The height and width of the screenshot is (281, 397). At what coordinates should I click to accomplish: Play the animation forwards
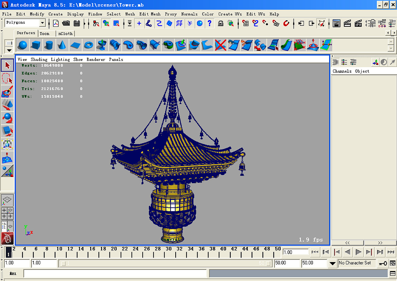tap(358, 252)
